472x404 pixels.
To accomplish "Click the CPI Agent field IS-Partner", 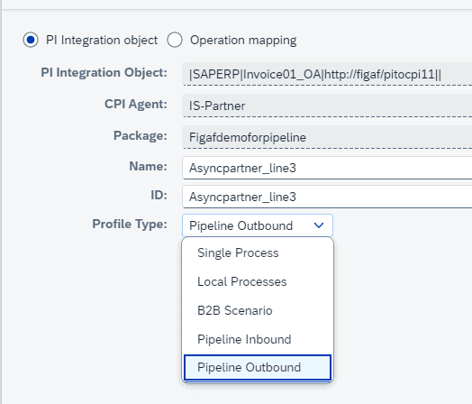I will coord(327,106).
